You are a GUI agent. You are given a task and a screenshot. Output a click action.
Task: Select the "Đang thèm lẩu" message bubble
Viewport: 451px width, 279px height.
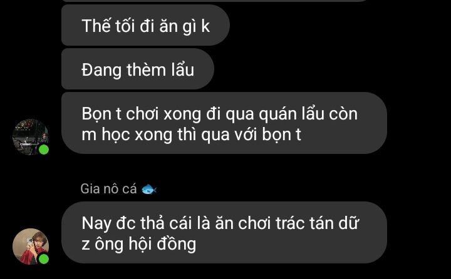pos(138,69)
